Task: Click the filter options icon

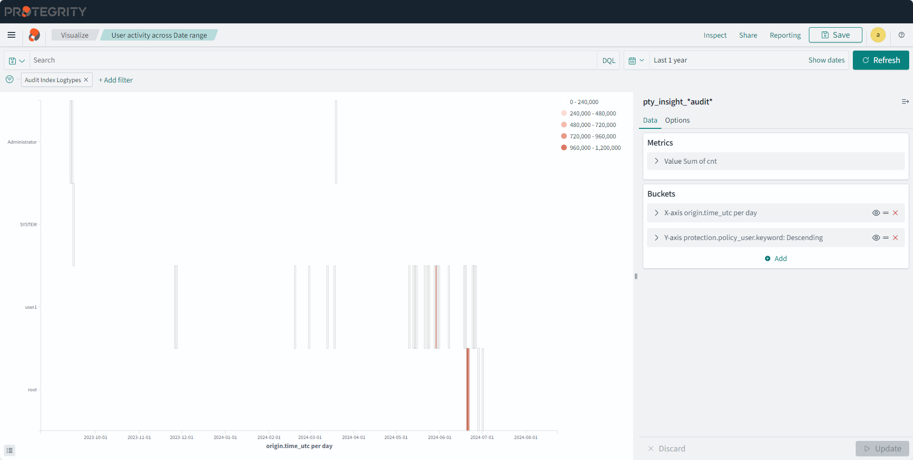Action: click(x=10, y=80)
